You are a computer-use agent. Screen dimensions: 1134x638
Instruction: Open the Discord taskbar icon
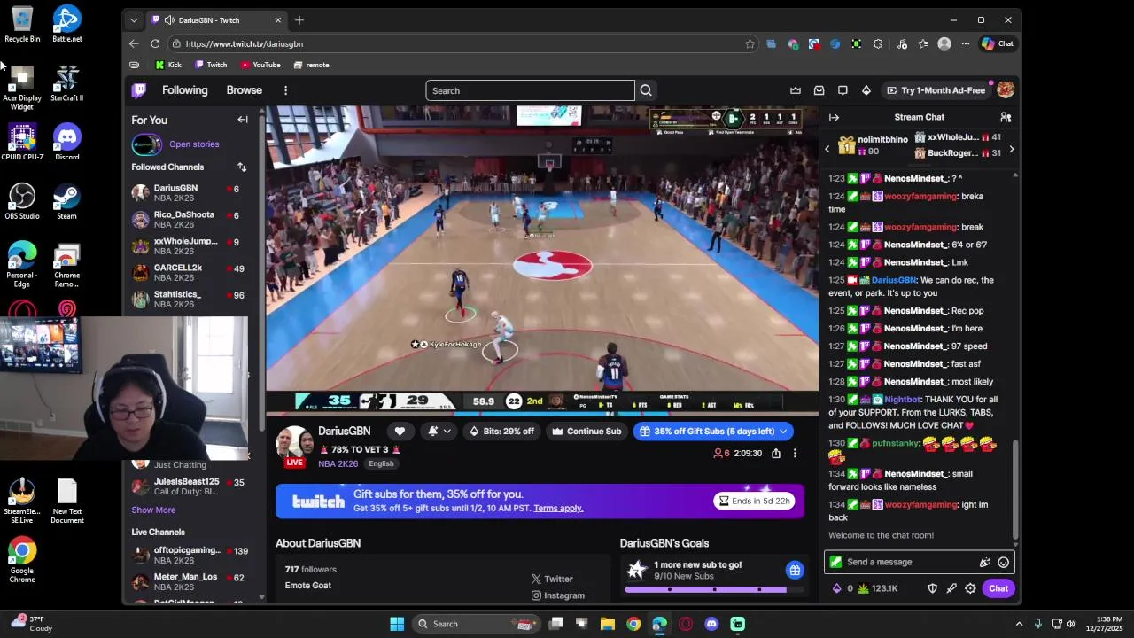711,624
